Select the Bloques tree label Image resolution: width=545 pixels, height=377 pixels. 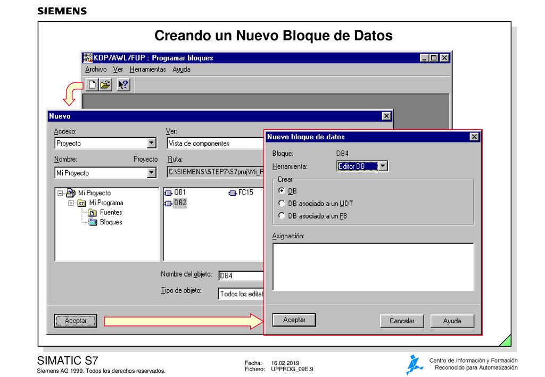click(x=111, y=222)
